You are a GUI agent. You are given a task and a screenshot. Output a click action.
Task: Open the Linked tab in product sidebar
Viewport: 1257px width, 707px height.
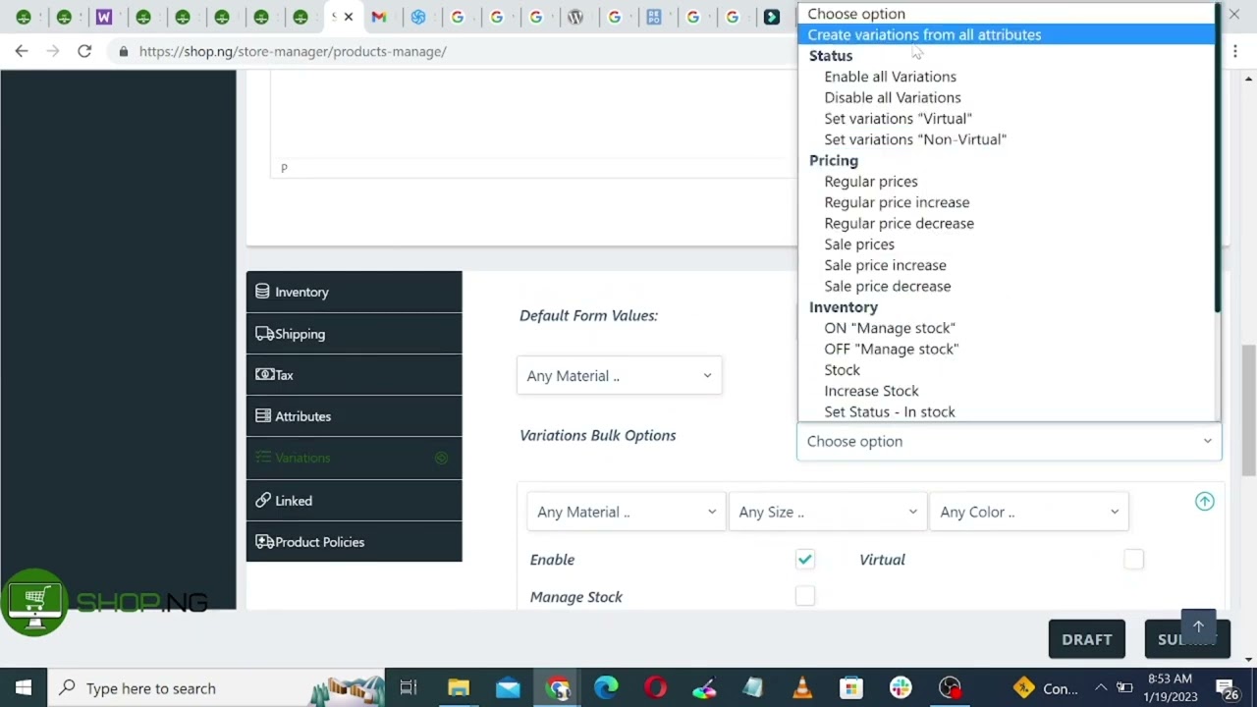[354, 501]
